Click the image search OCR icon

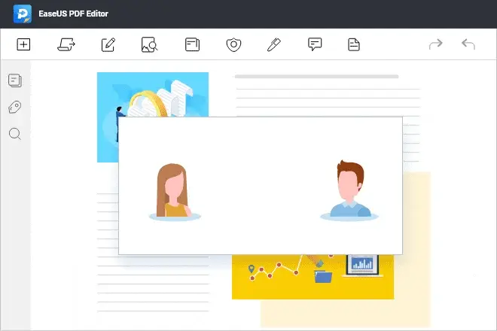pos(149,45)
